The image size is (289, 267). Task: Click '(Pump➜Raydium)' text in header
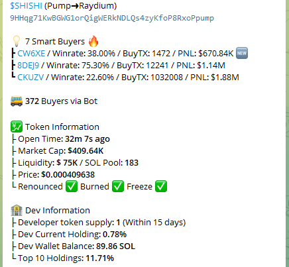[80, 6]
